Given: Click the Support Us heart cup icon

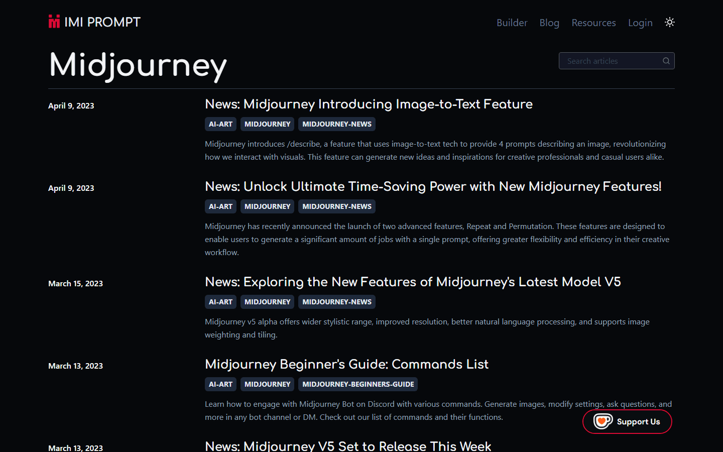Looking at the screenshot, I should click(x=603, y=421).
